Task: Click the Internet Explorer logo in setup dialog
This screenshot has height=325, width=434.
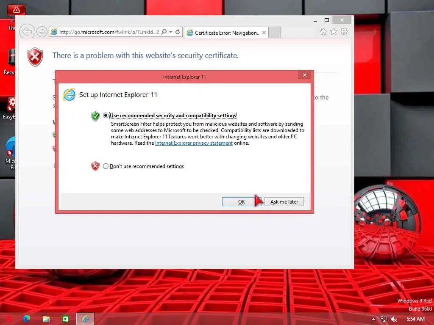Action: [69, 94]
